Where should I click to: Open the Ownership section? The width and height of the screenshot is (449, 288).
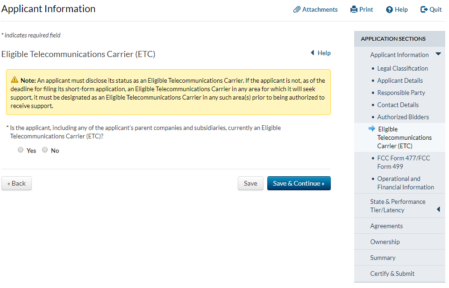point(385,242)
